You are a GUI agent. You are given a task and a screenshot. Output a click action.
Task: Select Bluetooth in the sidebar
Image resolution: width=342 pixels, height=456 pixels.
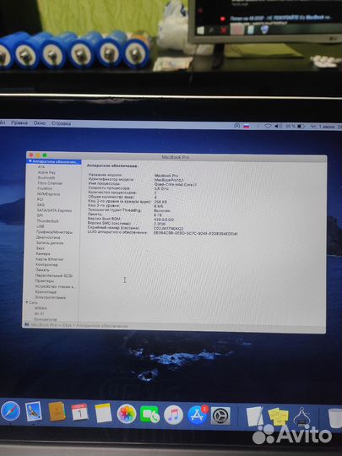pyautogui.click(x=46, y=177)
